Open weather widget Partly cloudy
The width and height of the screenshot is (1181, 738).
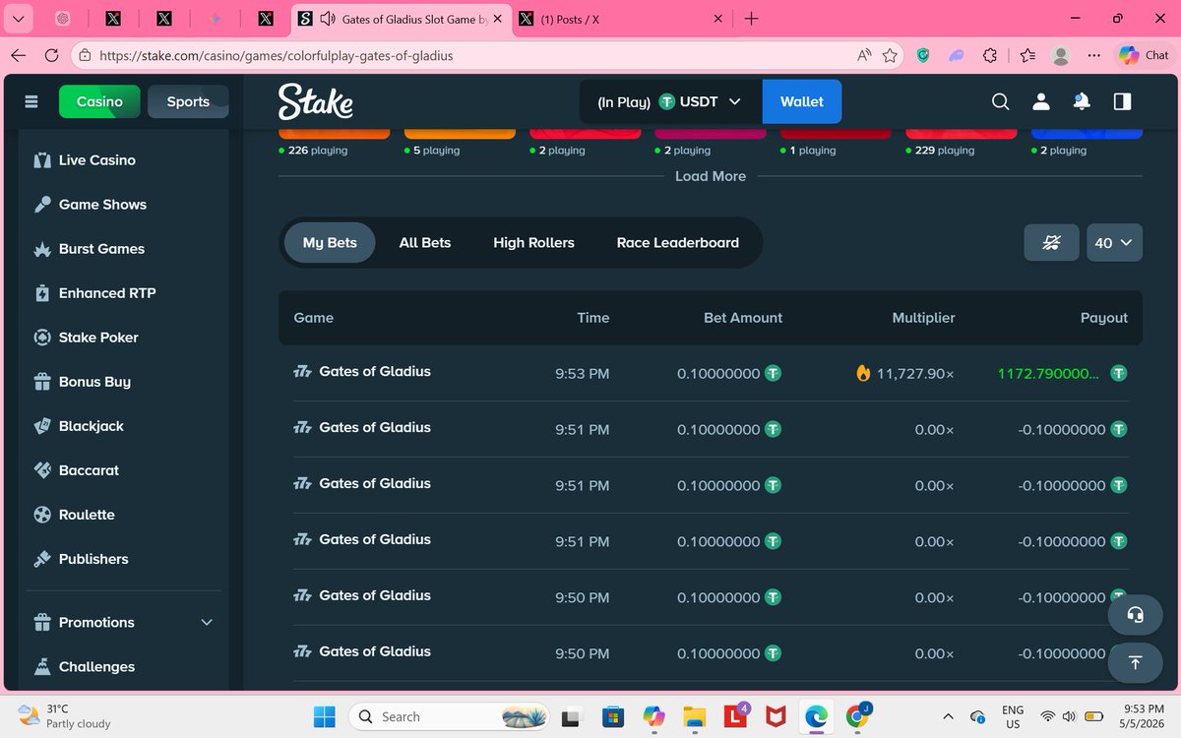(x=65, y=715)
